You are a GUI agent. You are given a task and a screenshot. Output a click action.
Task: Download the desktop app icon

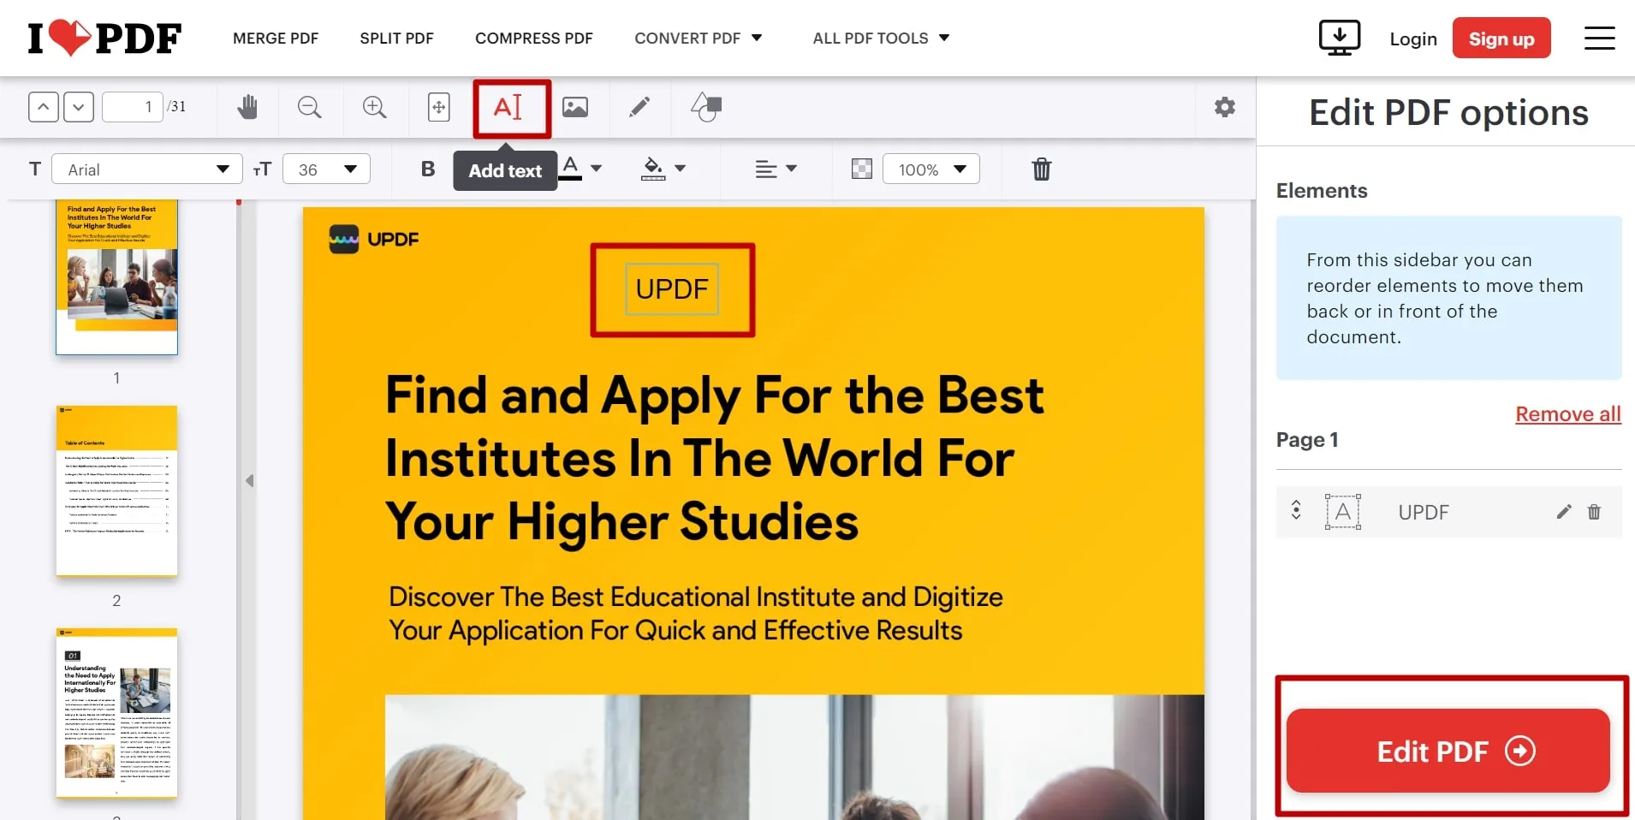(x=1340, y=39)
